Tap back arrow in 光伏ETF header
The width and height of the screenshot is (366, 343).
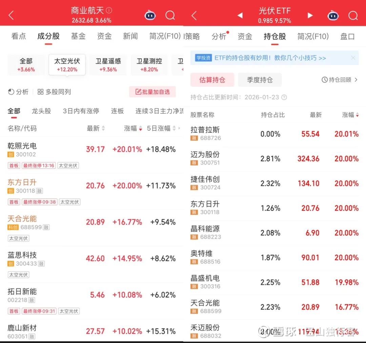(x=194, y=16)
